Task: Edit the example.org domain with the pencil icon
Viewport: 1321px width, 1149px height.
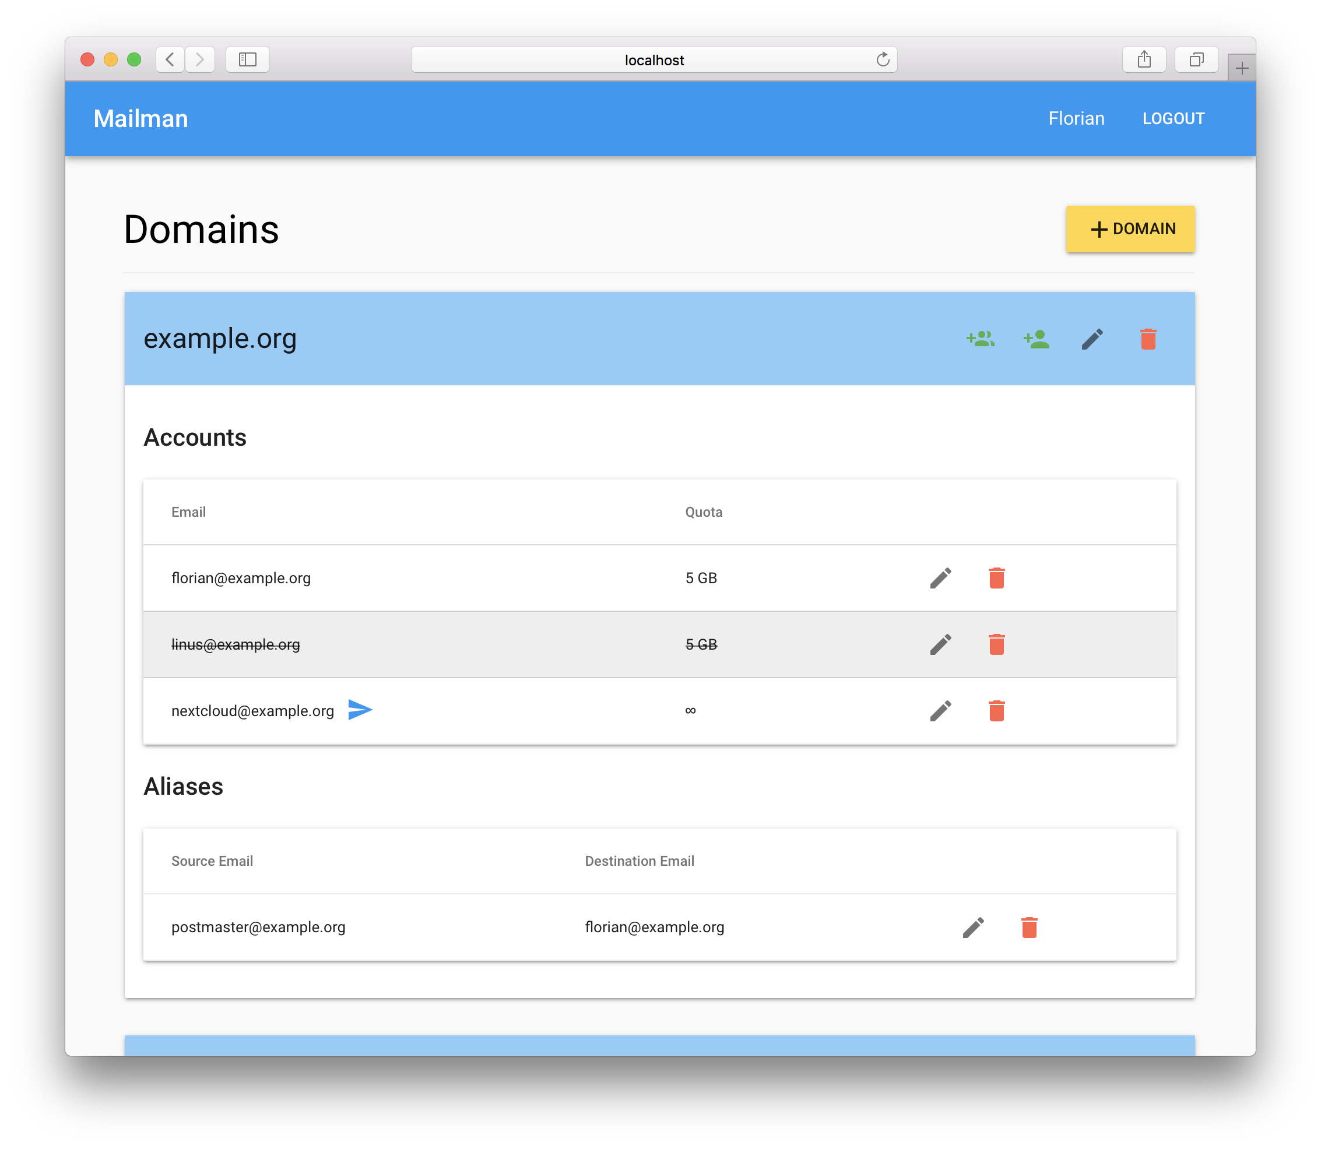Action: click(1092, 339)
